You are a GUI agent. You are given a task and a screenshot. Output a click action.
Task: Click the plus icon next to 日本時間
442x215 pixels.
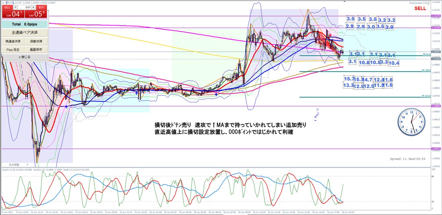(27, 165)
